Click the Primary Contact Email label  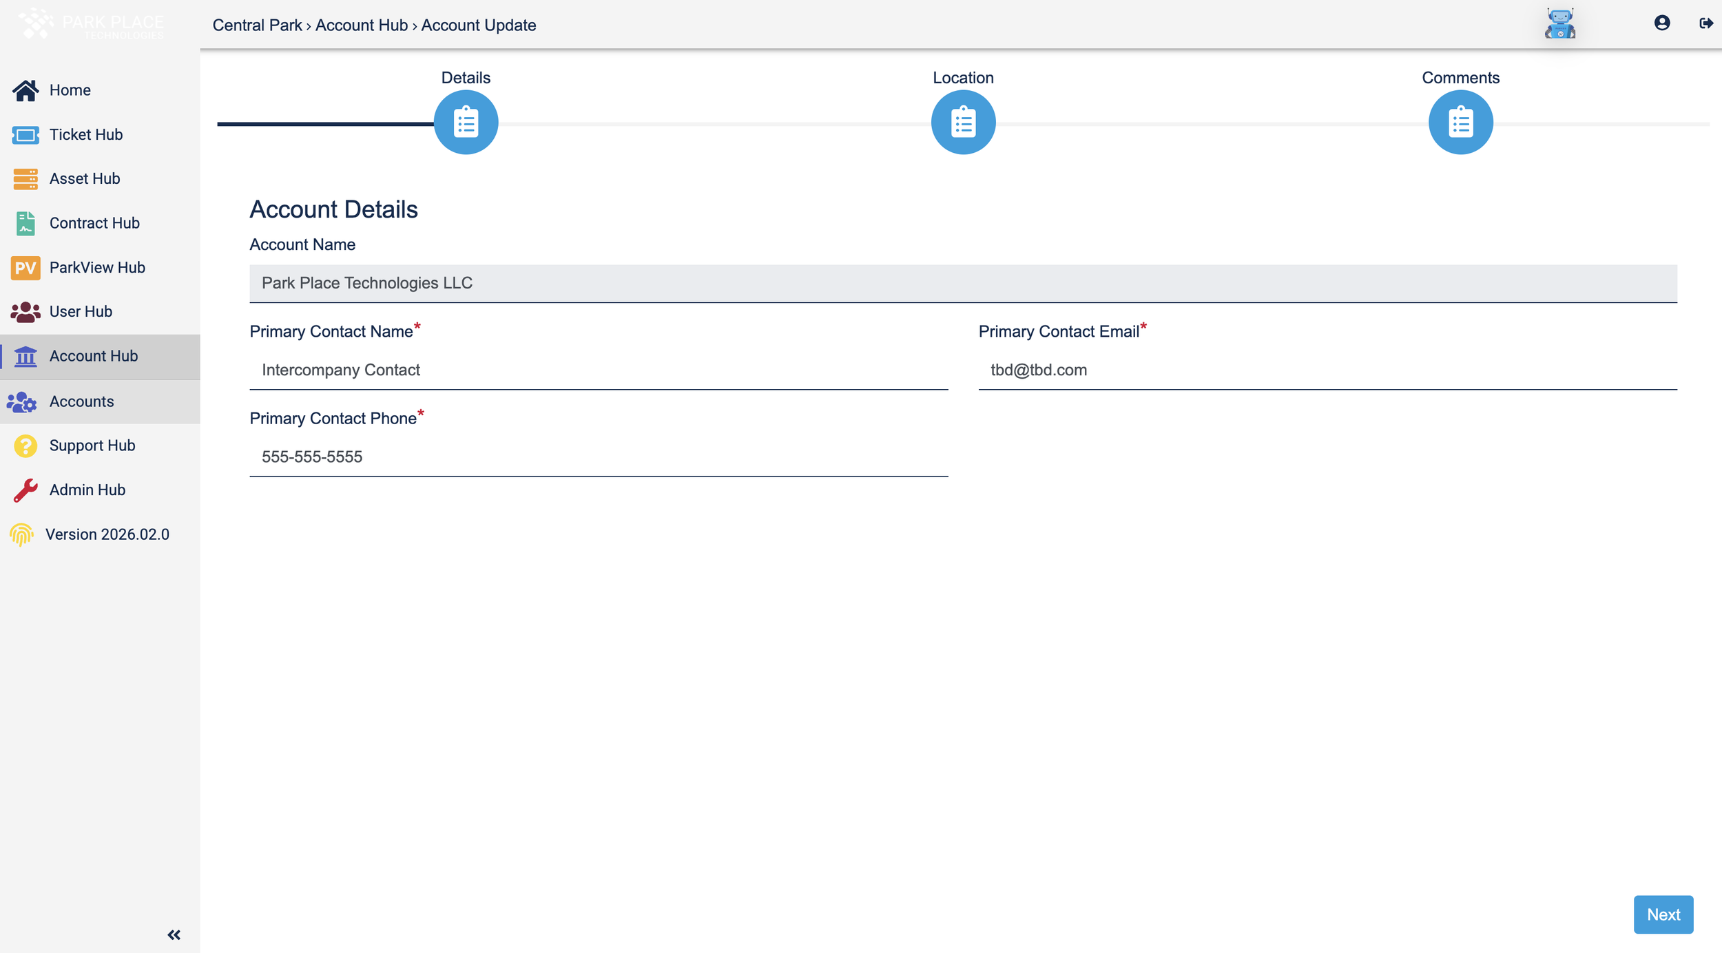coord(1059,332)
